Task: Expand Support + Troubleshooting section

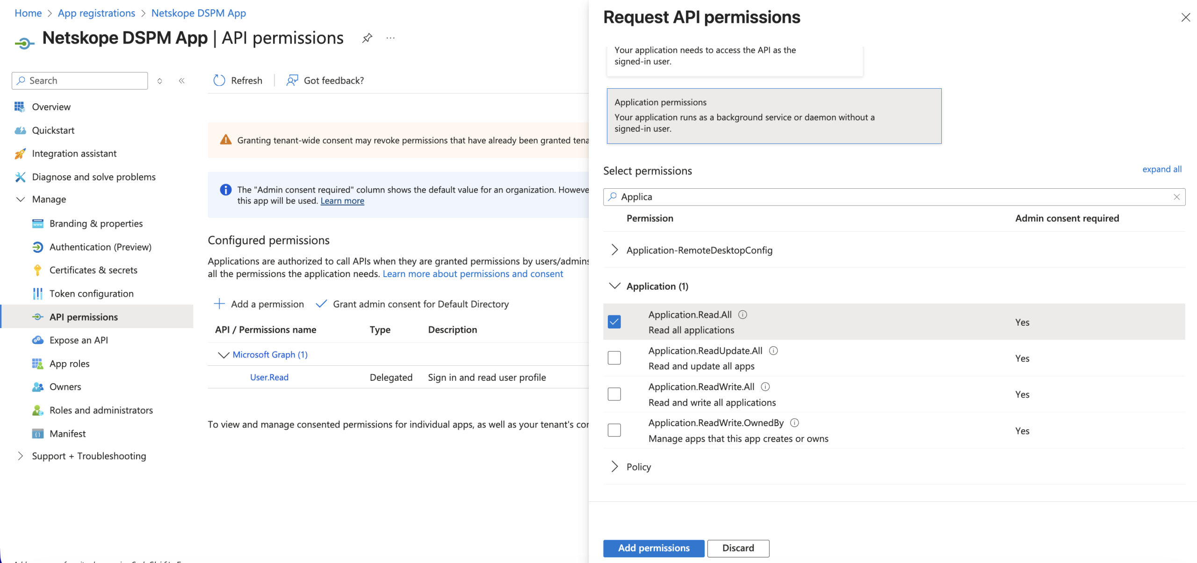Action: [x=20, y=456]
